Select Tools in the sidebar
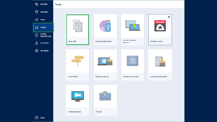Image resolution: width=217 pixels, height=122 pixels. (x=43, y=28)
